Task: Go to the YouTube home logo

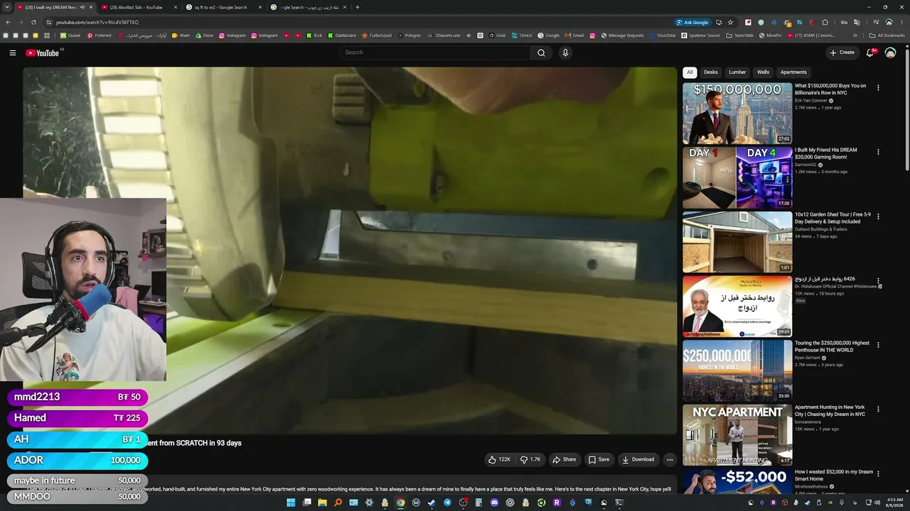Action: click(x=43, y=53)
